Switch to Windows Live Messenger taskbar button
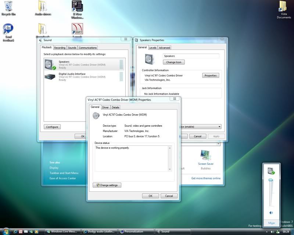The width and height of the screenshot is (294, 235). coord(63,232)
